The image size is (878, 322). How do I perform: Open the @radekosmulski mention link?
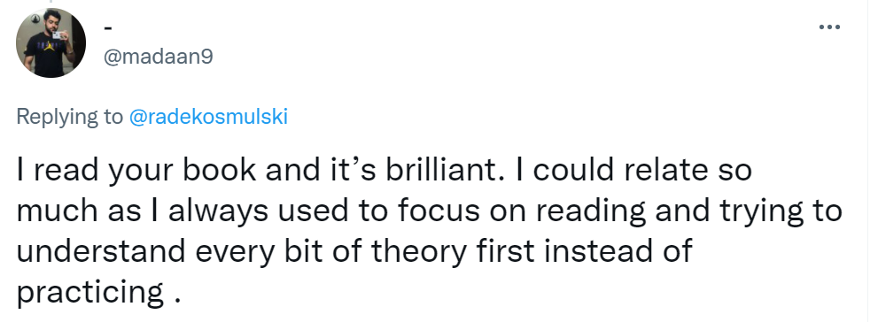click(208, 116)
